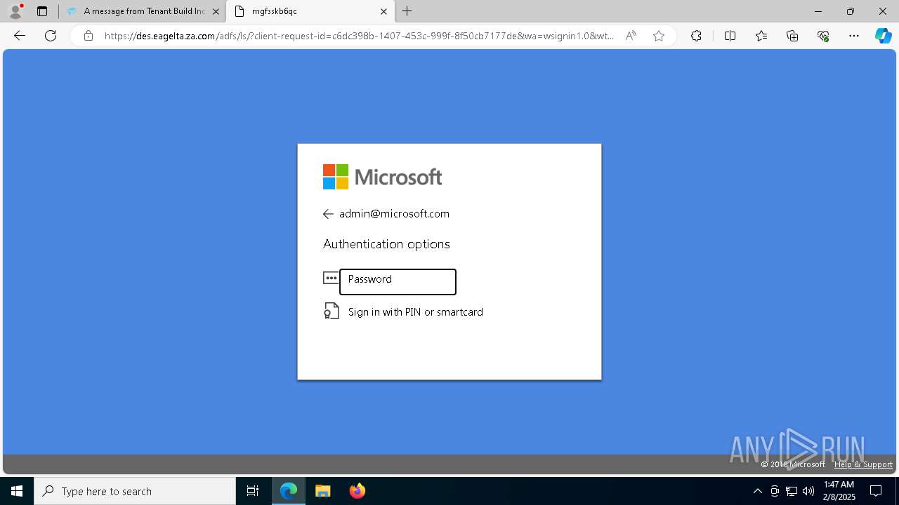Add page to favorites star icon
The image size is (899, 505).
point(659,36)
